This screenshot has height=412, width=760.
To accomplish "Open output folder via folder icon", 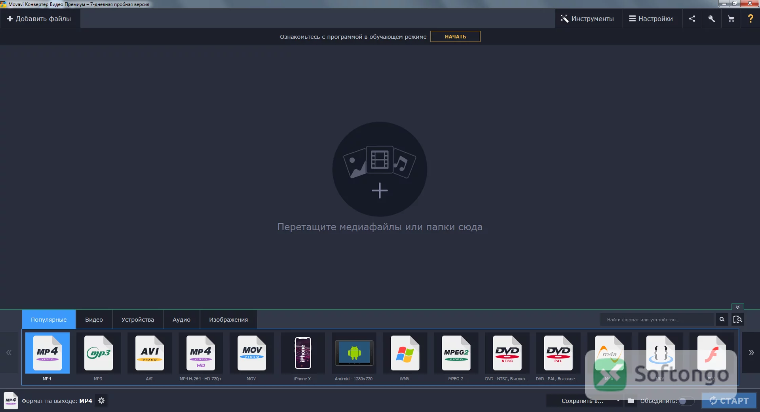I will pos(631,401).
